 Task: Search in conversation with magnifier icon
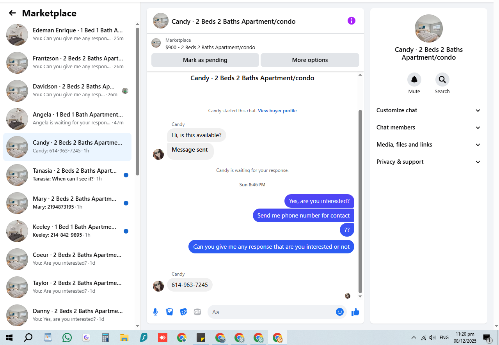click(442, 80)
